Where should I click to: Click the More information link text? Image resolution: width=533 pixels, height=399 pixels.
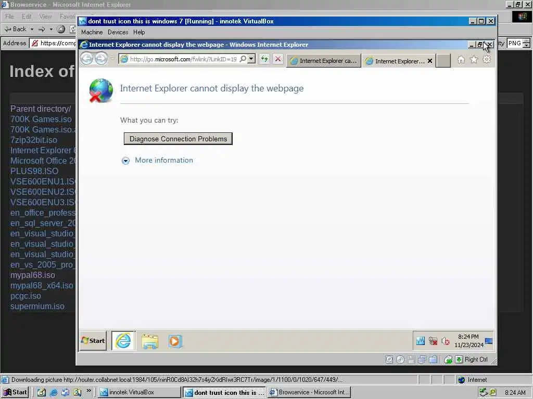[x=164, y=160]
